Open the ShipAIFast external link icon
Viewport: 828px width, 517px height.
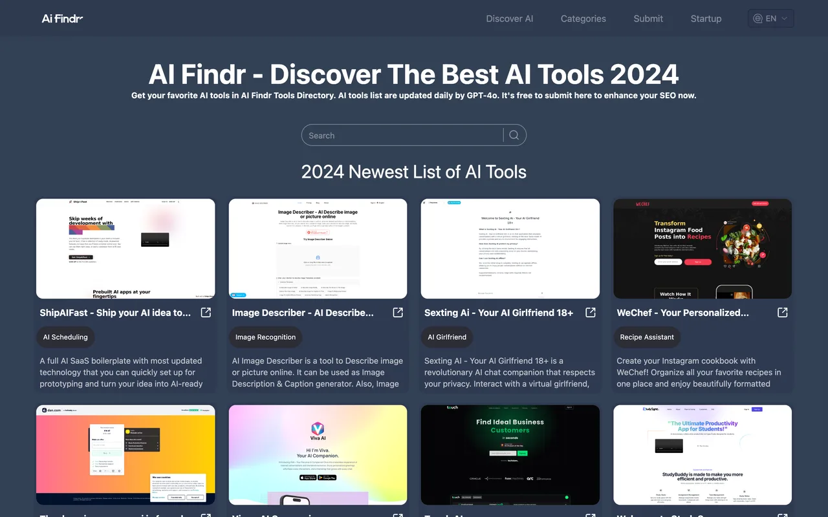(206, 313)
